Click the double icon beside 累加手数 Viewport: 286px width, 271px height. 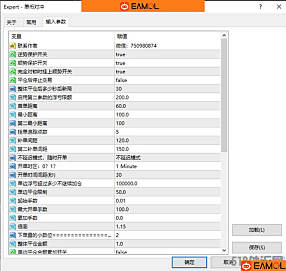(13, 218)
